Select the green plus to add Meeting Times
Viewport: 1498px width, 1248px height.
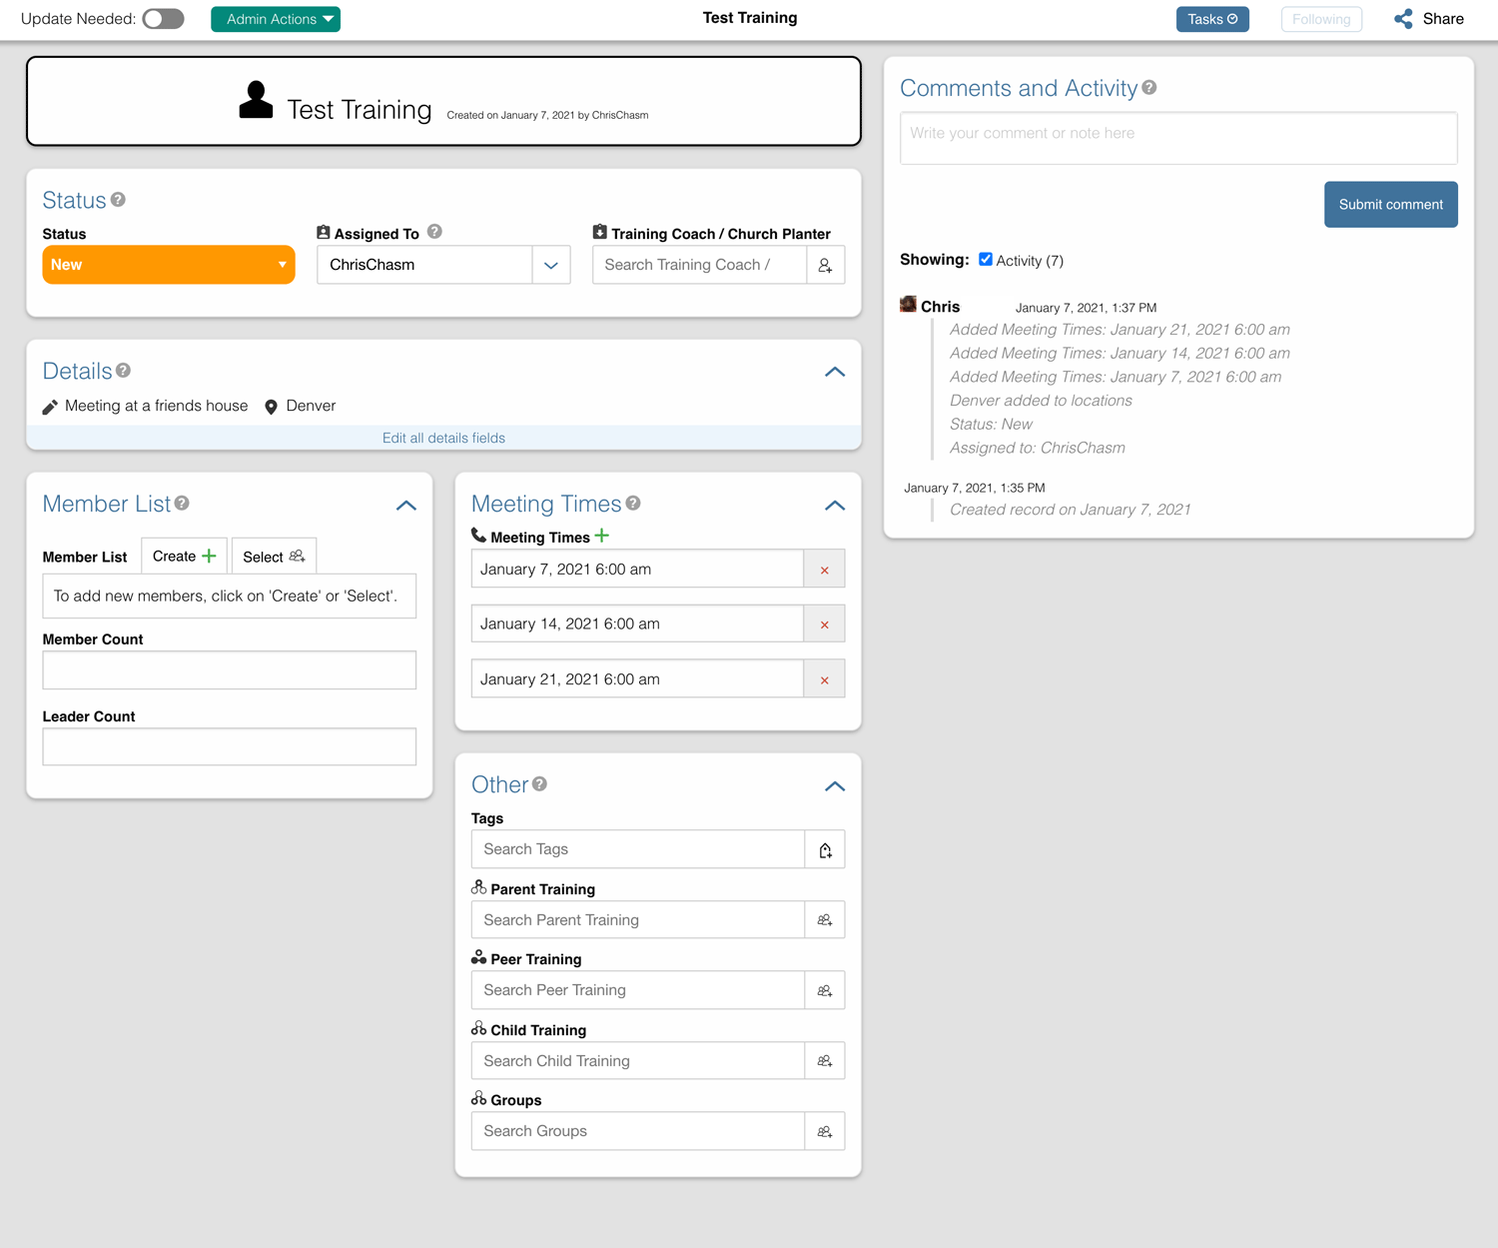point(602,536)
